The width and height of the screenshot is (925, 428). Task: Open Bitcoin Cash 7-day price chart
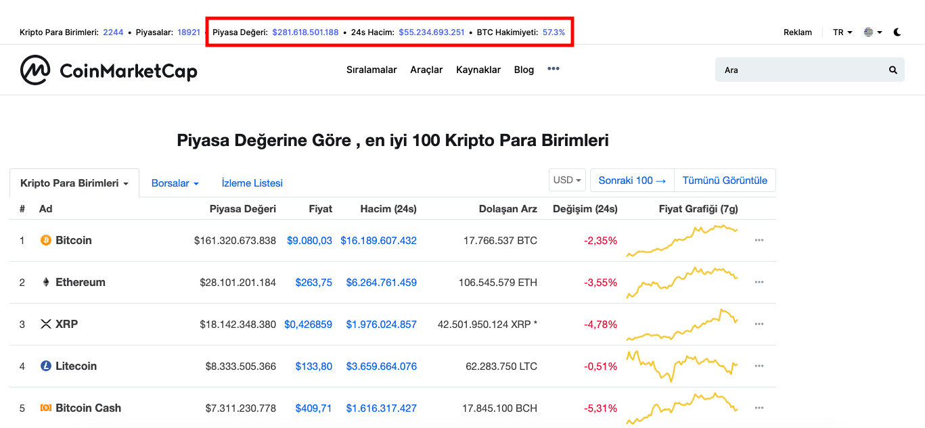click(682, 408)
